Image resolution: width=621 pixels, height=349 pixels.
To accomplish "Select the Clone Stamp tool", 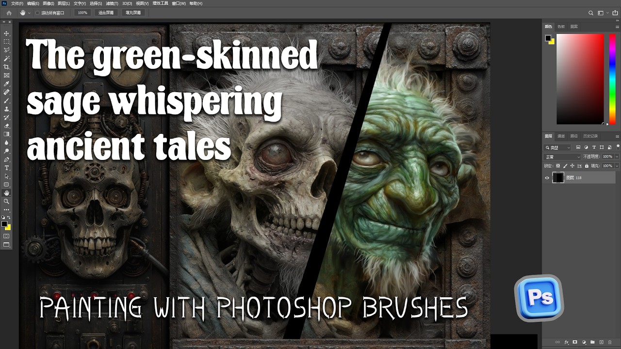I will 7,109.
